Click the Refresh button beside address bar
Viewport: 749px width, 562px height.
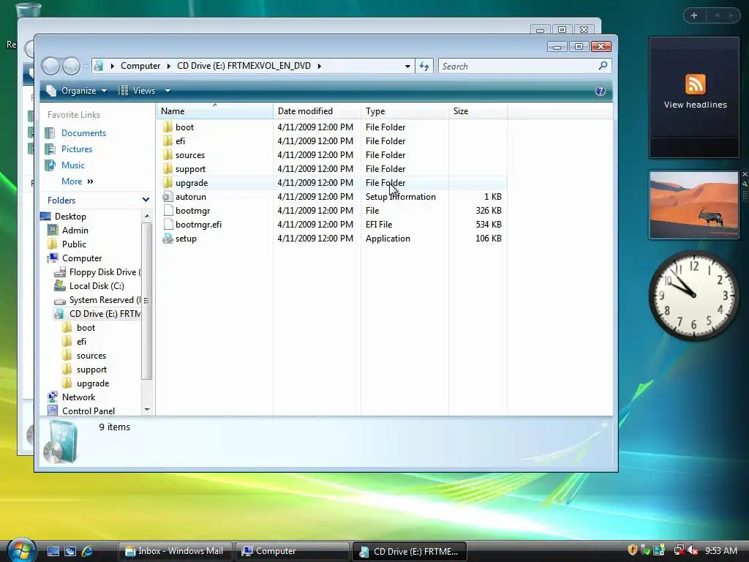[x=424, y=66]
